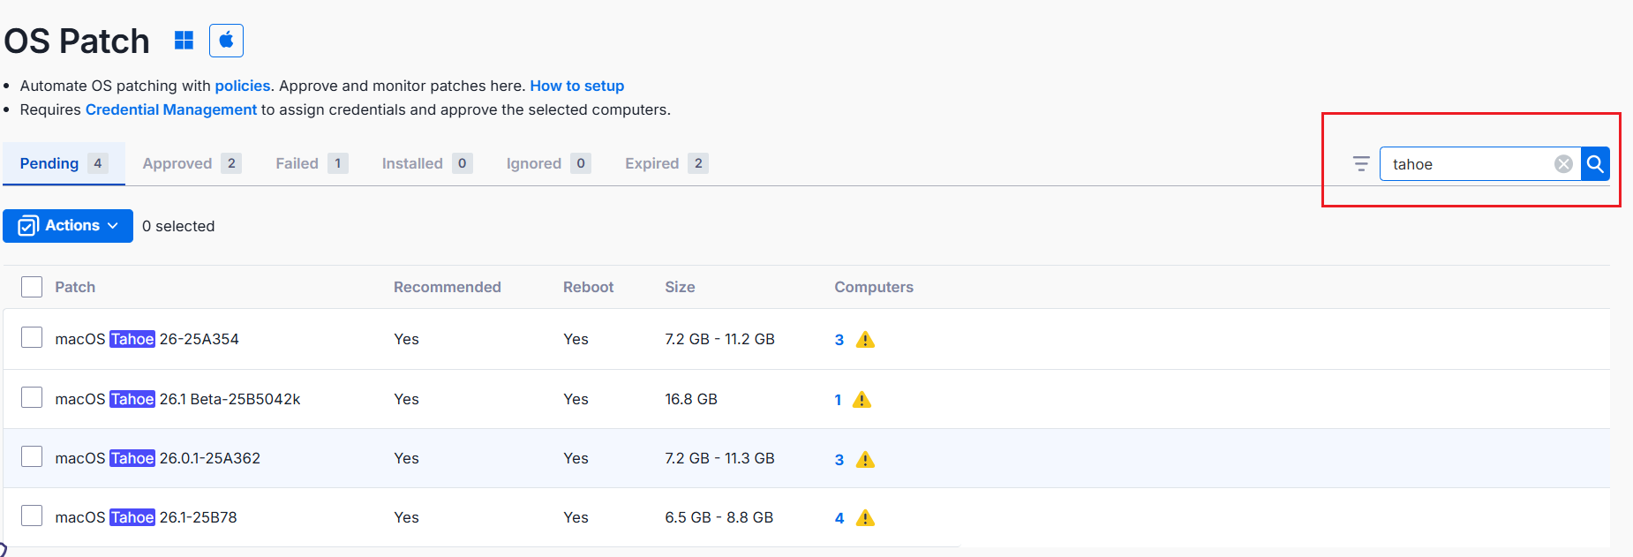Open computers count 3 for Tahoe 26-25A354

(839, 340)
